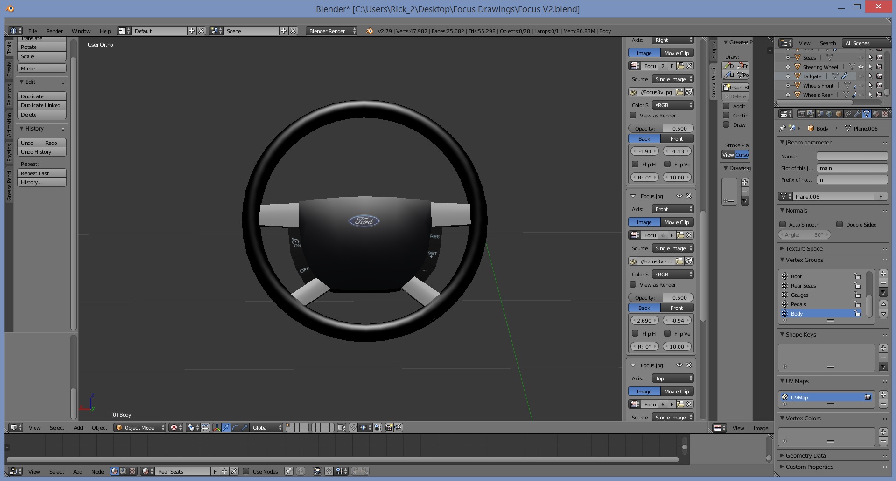The height and width of the screenshot is (481, 896).
Task: Open the Help menu
Action: 105,31
